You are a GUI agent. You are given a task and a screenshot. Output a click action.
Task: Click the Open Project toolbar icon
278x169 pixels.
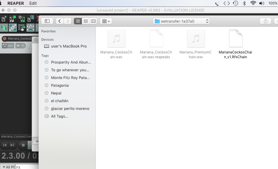tap(12, 19)
